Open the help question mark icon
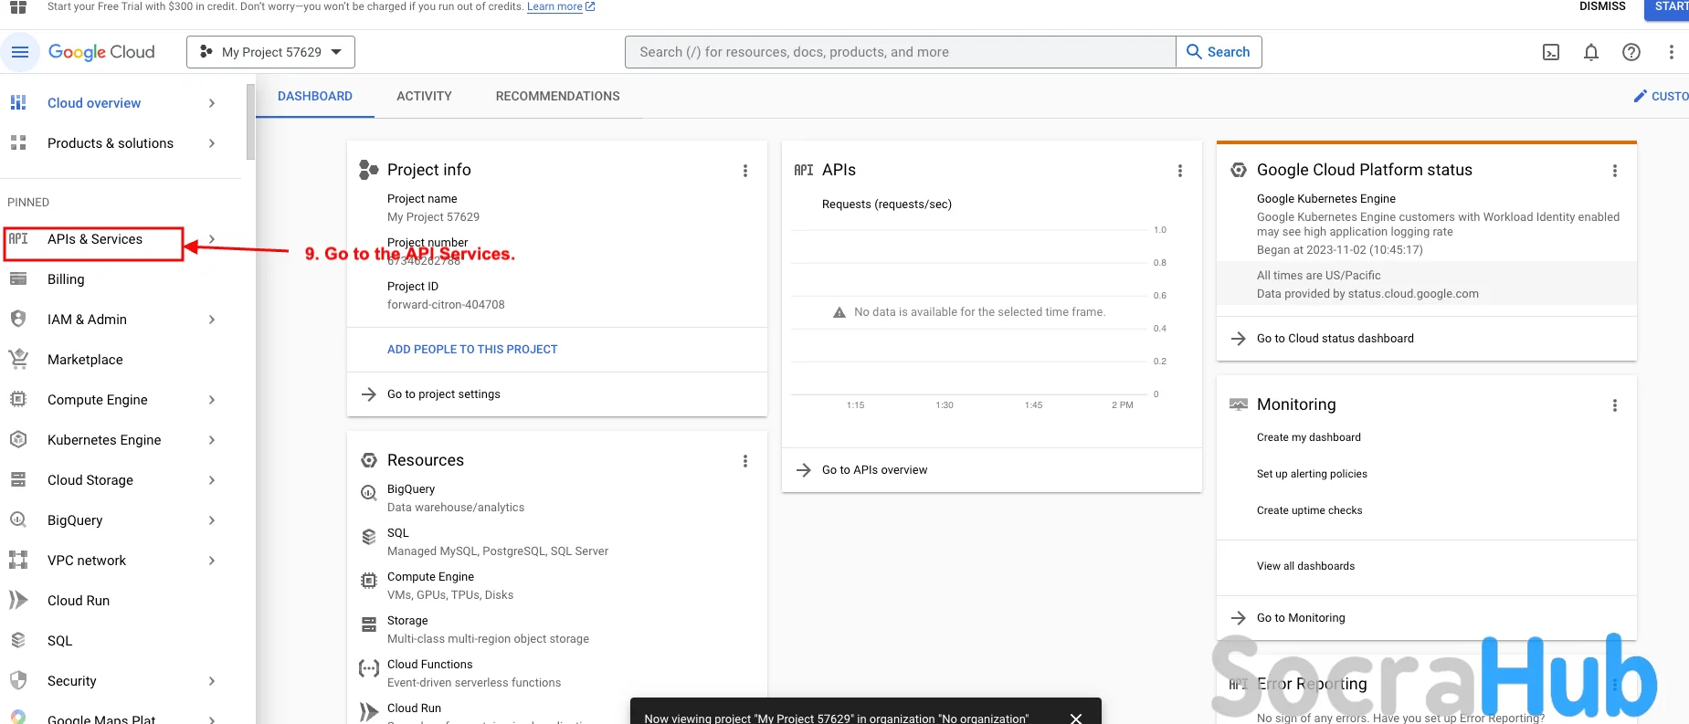This screenshot has width=1689, height=724. (x=1631, y=52)
